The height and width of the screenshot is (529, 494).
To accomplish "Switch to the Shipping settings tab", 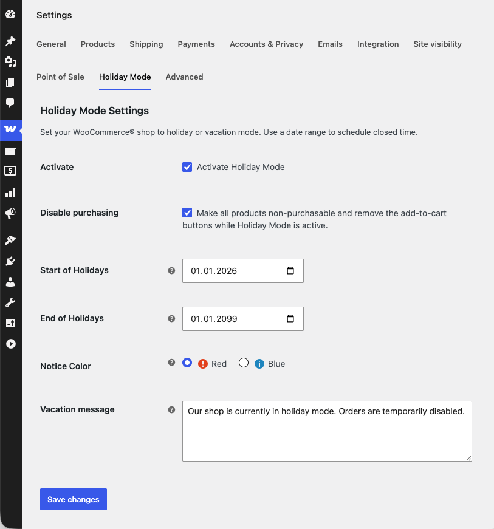I will [146, 44].
